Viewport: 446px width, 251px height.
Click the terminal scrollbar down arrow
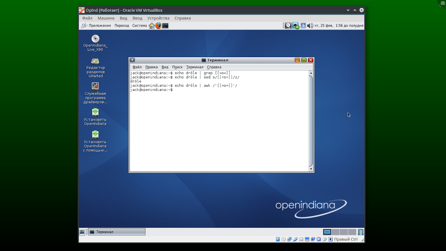point(311,169)
